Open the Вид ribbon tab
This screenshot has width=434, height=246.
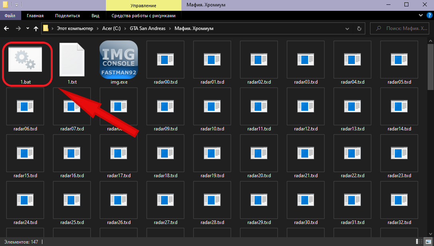[95, 16]
